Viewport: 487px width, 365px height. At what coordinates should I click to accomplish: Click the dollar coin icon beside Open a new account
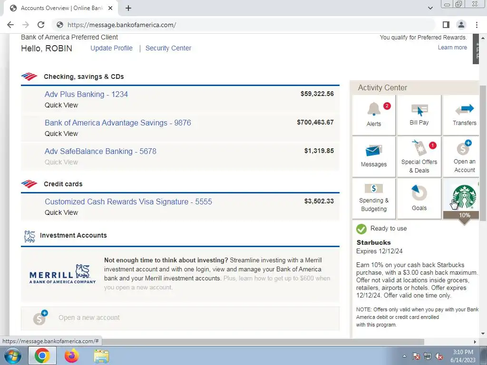(40, 317)
